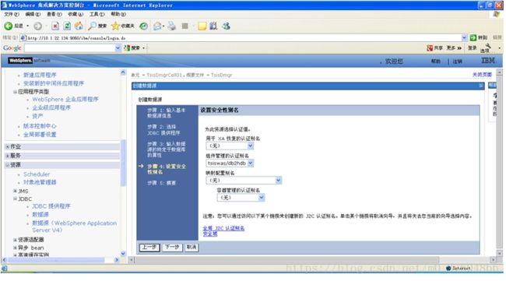
Task: Click the gray Edit toolbar icon
Action: click(185, 26)
